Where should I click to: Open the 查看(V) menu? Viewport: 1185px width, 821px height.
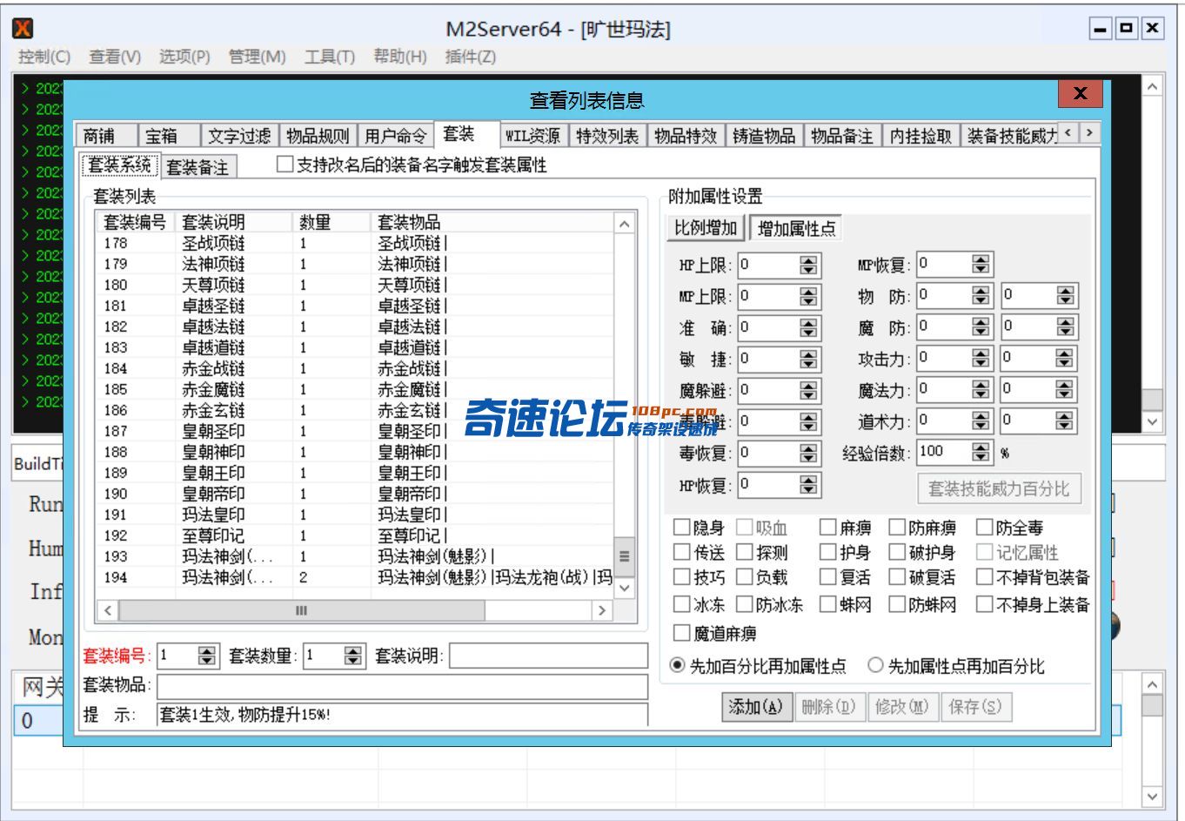115,57
